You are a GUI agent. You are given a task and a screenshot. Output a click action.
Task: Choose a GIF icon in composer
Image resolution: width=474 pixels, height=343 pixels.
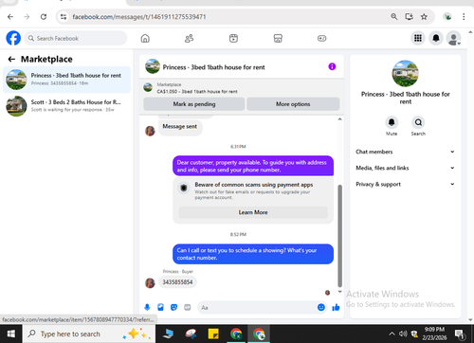click(x=188, y=307)
